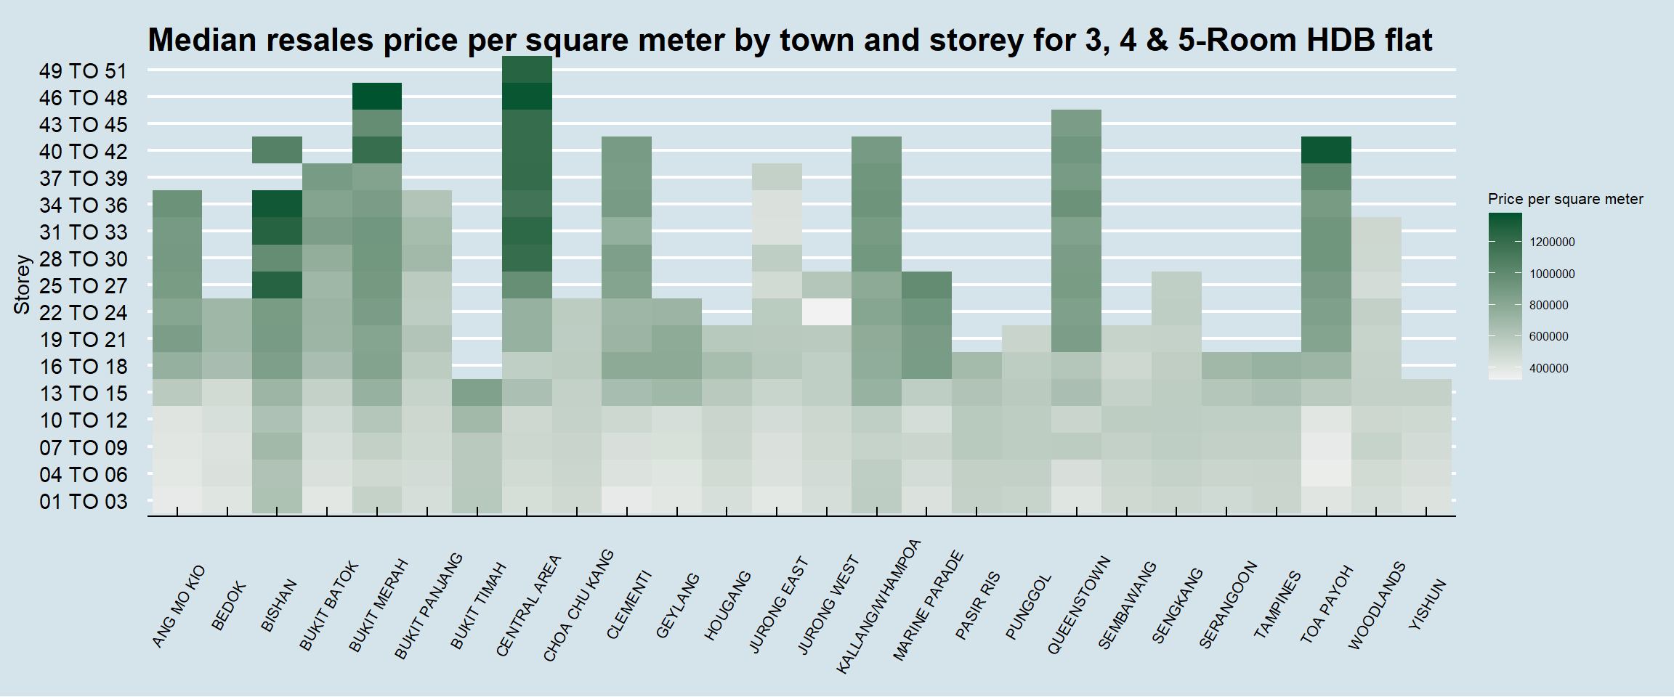This screenshot has width=1674, height=697.
Task: Click the isolated Bishan 40 TO 42 cell
Action: pos(277,150)
